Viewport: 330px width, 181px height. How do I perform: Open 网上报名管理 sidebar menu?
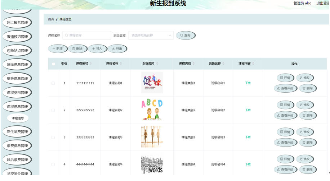click(17, 22)
